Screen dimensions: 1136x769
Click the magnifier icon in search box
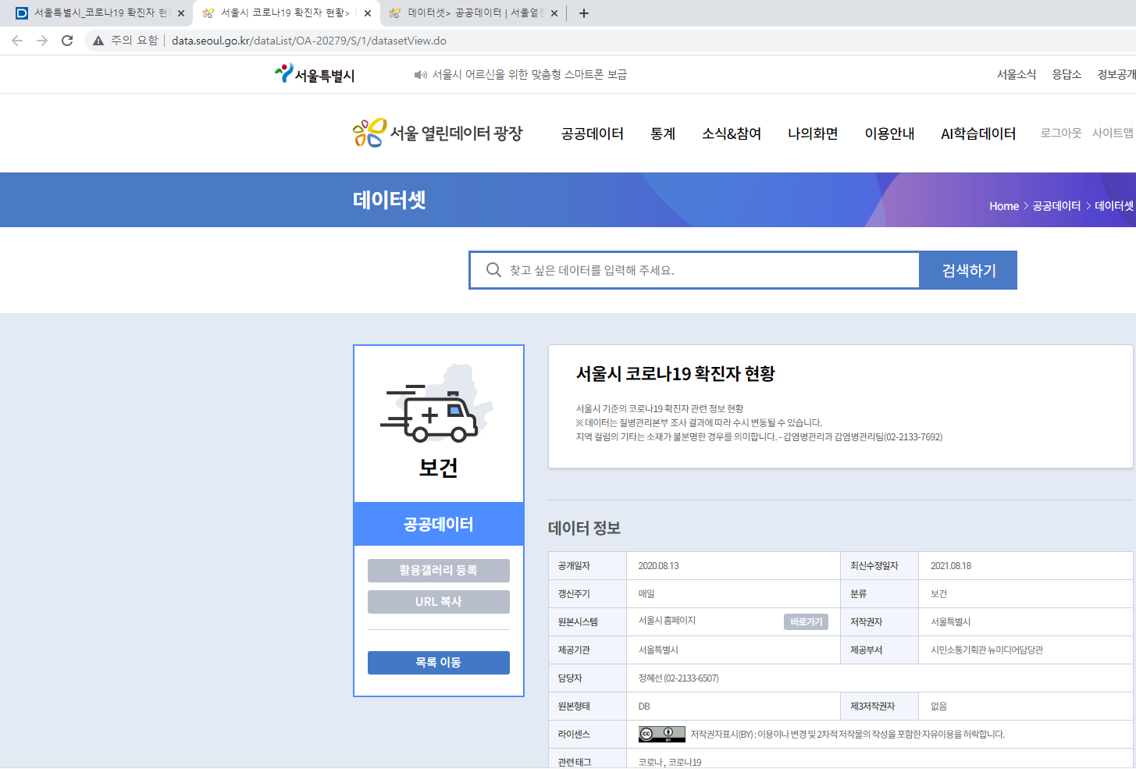493,270
